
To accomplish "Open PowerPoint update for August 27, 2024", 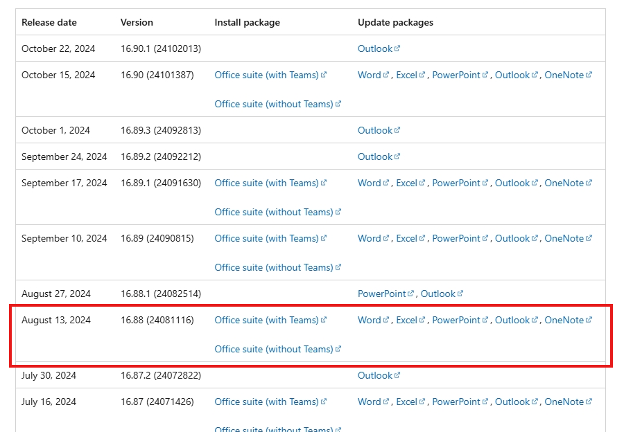I will point(385,294).
